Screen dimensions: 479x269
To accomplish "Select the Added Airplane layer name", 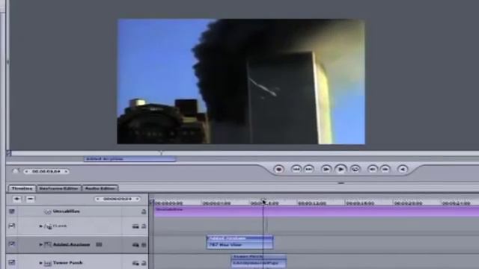I will [72, 244].
